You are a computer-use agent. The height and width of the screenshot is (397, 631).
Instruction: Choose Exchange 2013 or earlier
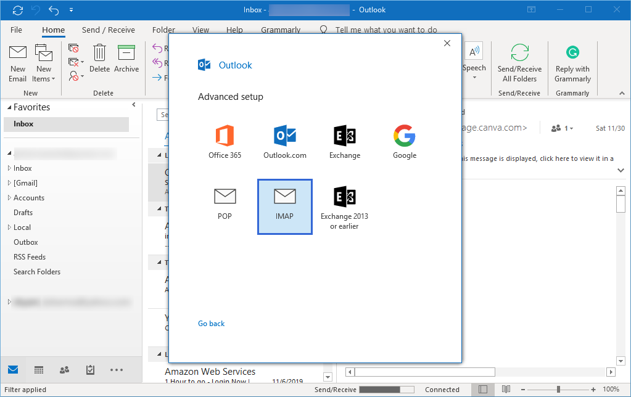pos(344,208)
